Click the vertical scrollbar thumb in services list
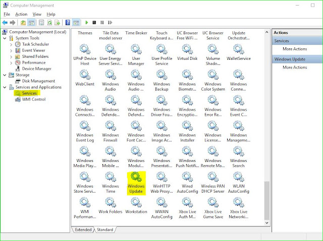The image size is (323, 241). 267,200
